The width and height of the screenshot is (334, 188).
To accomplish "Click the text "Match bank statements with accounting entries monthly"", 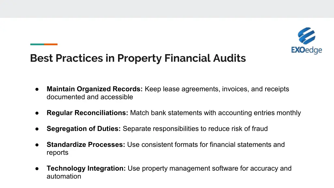I will (x=215, y=113).
